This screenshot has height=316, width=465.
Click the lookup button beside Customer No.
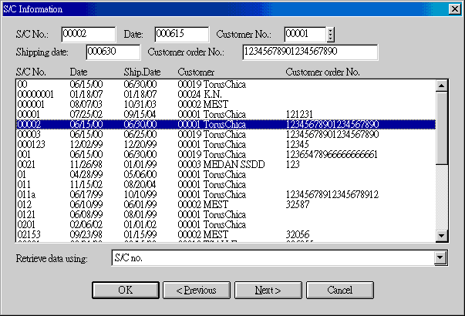pyautogui.click(x=331, y=35)
